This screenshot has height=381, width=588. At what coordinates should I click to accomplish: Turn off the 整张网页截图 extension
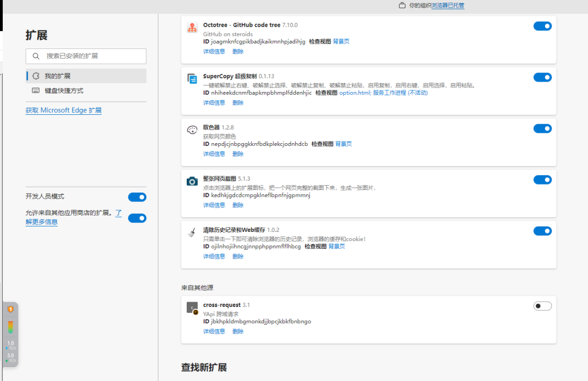coord(542,180)
